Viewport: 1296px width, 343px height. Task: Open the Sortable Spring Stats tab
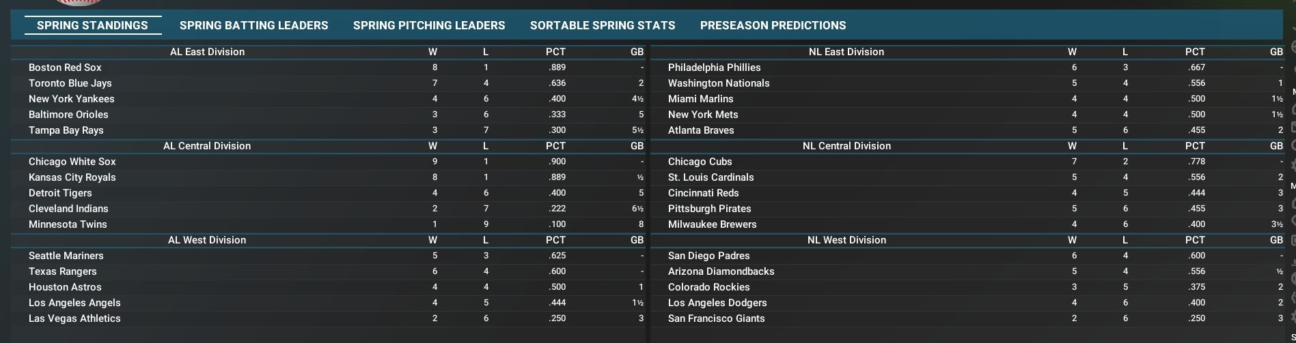603,25
